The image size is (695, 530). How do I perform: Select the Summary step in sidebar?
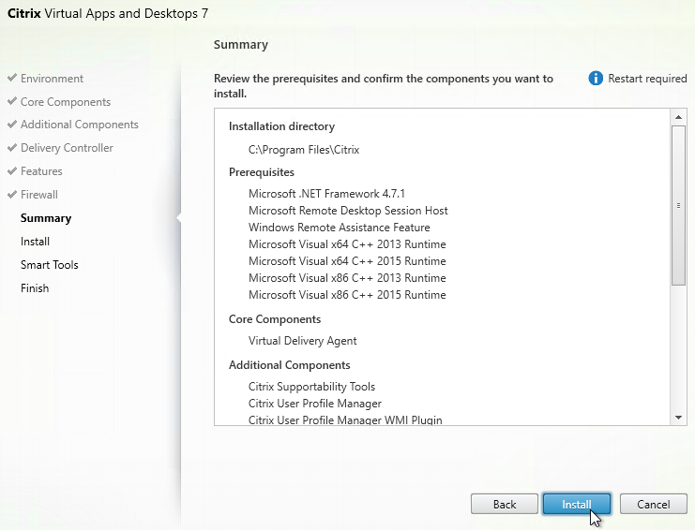tap(46, 218)
